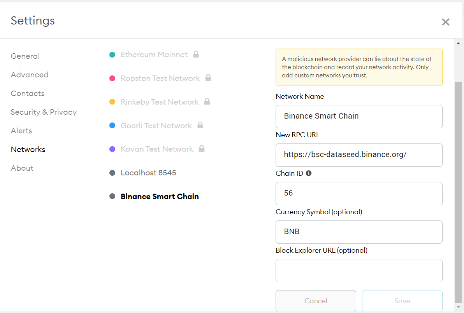Select Rinkeby Test Network in the list
464x313 pixels.
click(x=160, y=102)
